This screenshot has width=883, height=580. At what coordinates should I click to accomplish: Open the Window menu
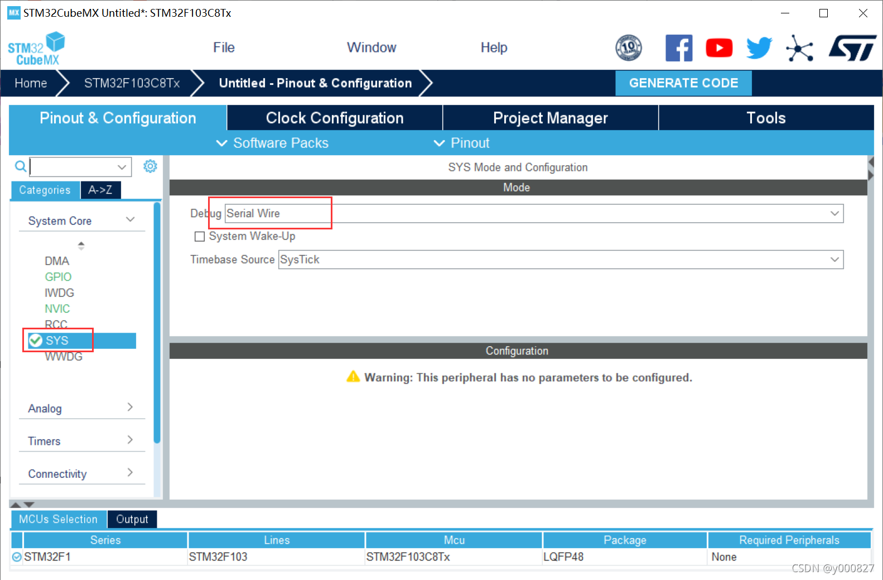click(x=371, y=47)
